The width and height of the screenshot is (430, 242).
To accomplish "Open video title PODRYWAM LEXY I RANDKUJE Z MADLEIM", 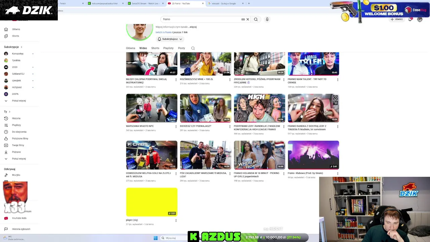I will 257,128.
